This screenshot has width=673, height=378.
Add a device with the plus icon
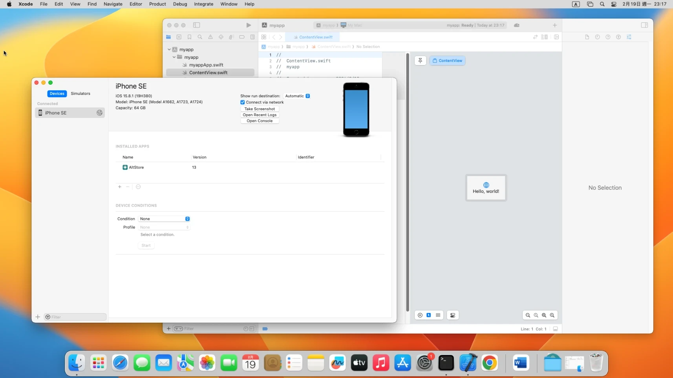click(38, 317)
